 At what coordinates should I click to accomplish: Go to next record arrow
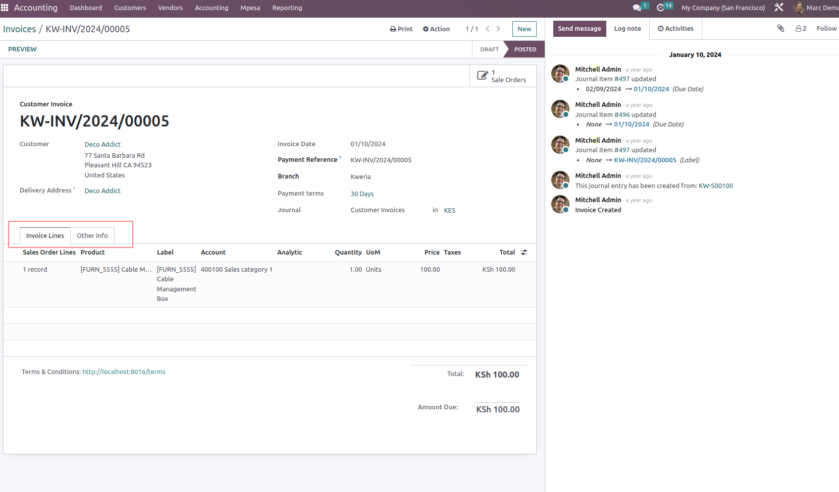click(498, 29)
